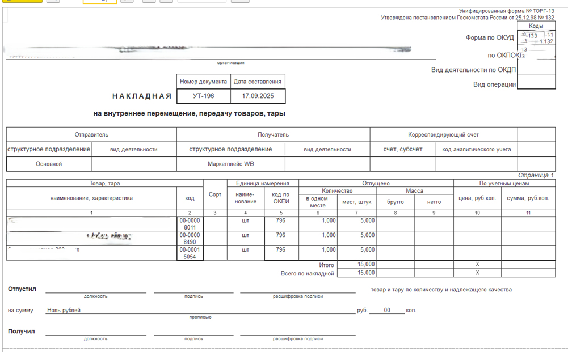Click product code cell 00-00008011
This screenshot has height=352, width=568.
(x=190, y=224)
